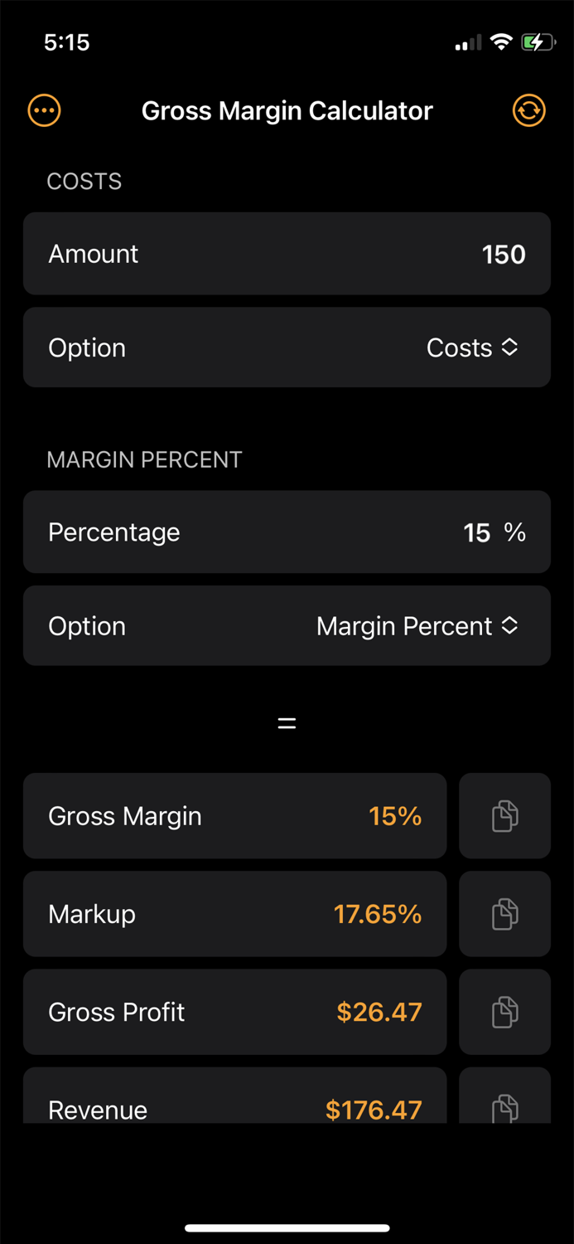Select the Amount input field
574x1244 pixels.
pyautogui.click(x=287, y=254)
